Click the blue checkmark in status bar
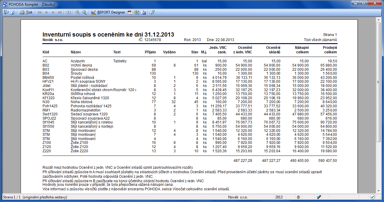This screenshot has height=202, width=384. (x=319, y=197)
